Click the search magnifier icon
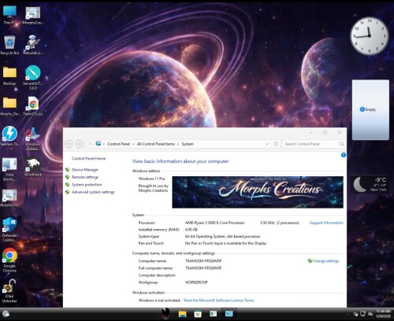This screenshot has width=394, height=321. pos(341,144)
